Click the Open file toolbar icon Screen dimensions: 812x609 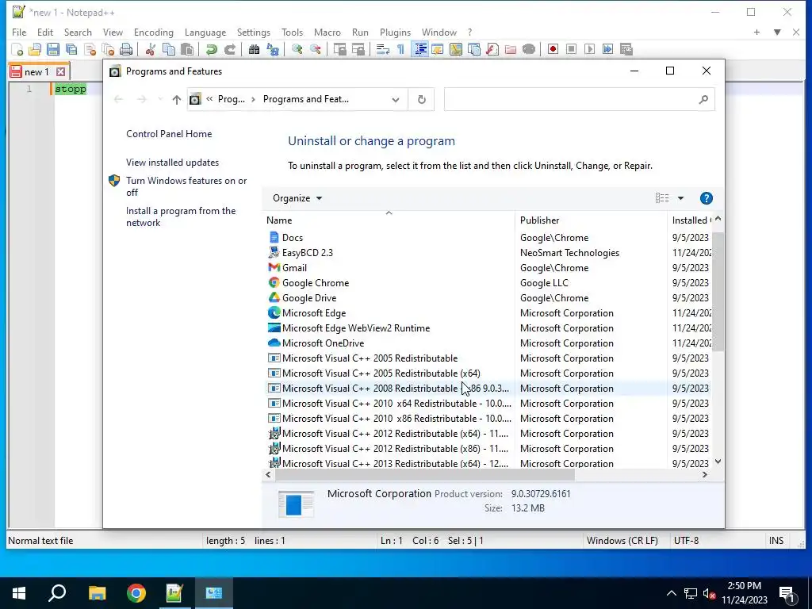point(35,50)
